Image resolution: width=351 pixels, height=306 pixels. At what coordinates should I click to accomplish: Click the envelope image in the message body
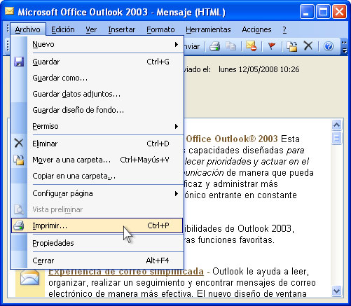(x=29, y=278)
